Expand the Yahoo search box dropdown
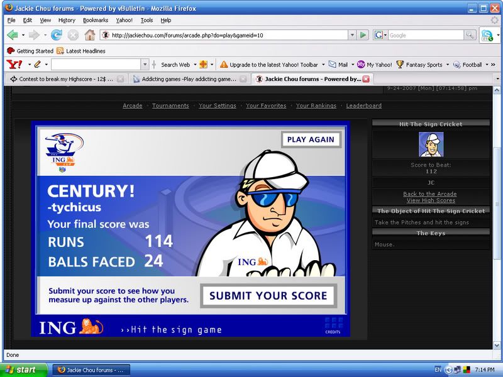 pyautogui.click(x=145, y=65)
